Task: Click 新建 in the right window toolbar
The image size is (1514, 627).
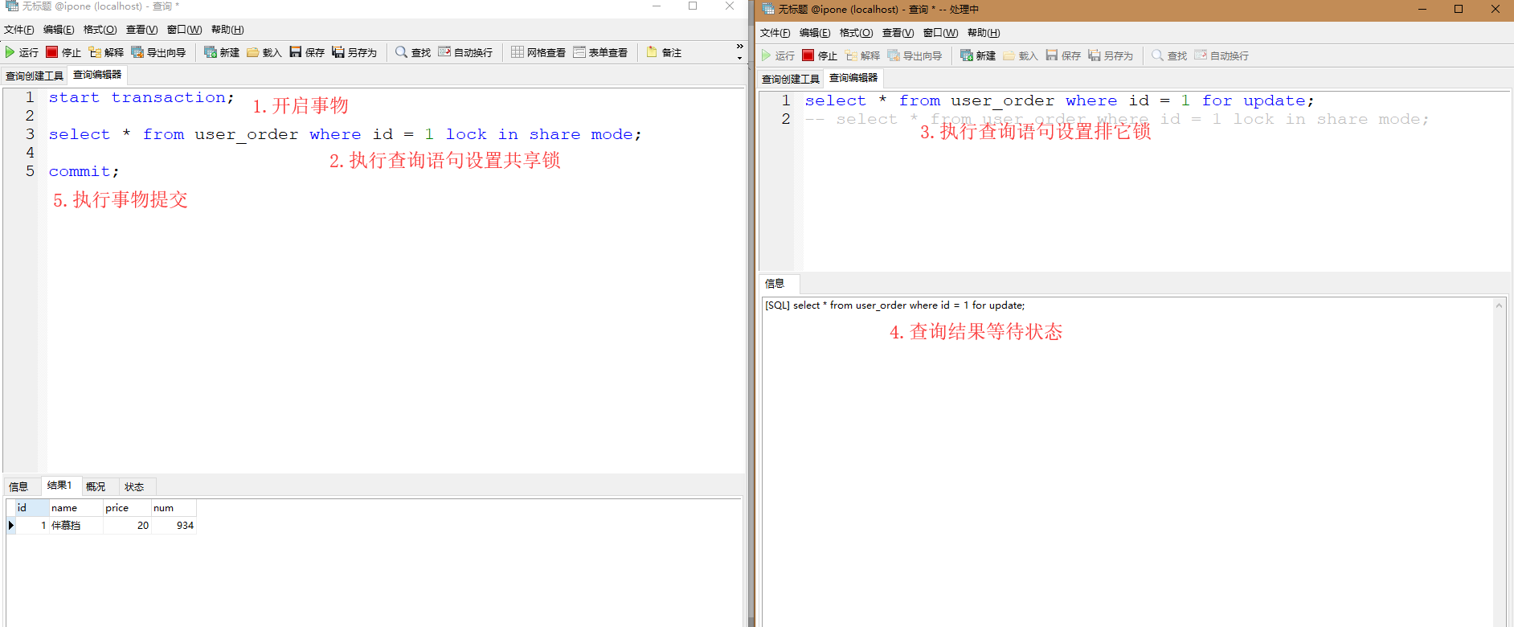Action: 978,55
